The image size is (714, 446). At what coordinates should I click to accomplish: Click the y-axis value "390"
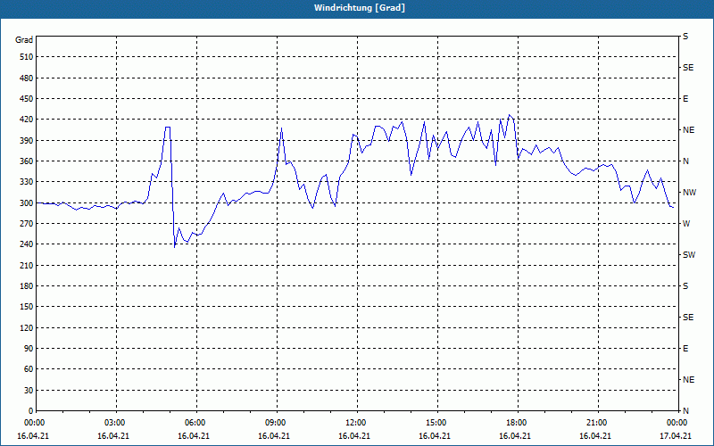coord(27,141)
